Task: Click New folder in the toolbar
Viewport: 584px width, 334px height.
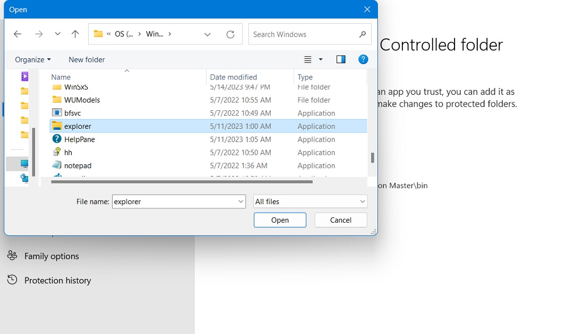Action: tap(87, 59)
